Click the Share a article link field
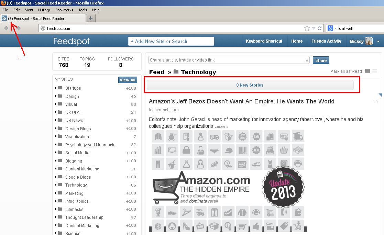 coord(229,60)
